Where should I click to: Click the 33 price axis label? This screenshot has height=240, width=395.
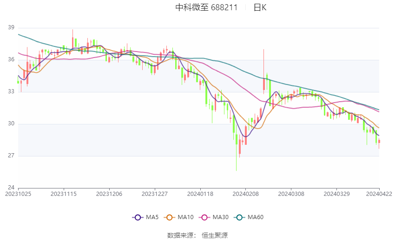pyautogui.click(x=11, y=91)
